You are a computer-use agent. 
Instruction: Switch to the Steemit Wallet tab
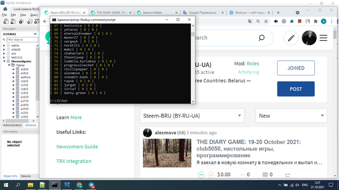(x=157, y=13)
